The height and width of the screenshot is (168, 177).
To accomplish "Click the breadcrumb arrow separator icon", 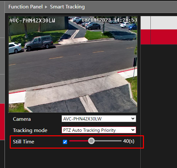I will [46, 7].
